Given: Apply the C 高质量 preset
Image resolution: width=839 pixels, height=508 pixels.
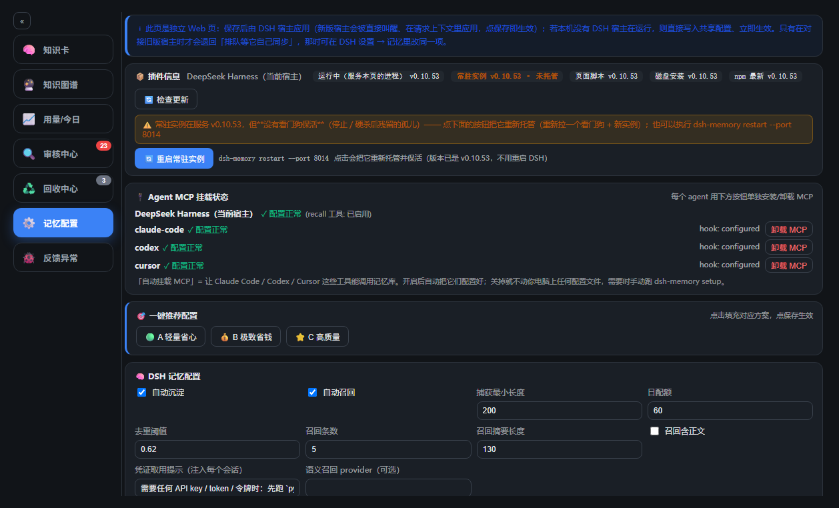Looking at the screenshot, I should [x=317, y=337].
